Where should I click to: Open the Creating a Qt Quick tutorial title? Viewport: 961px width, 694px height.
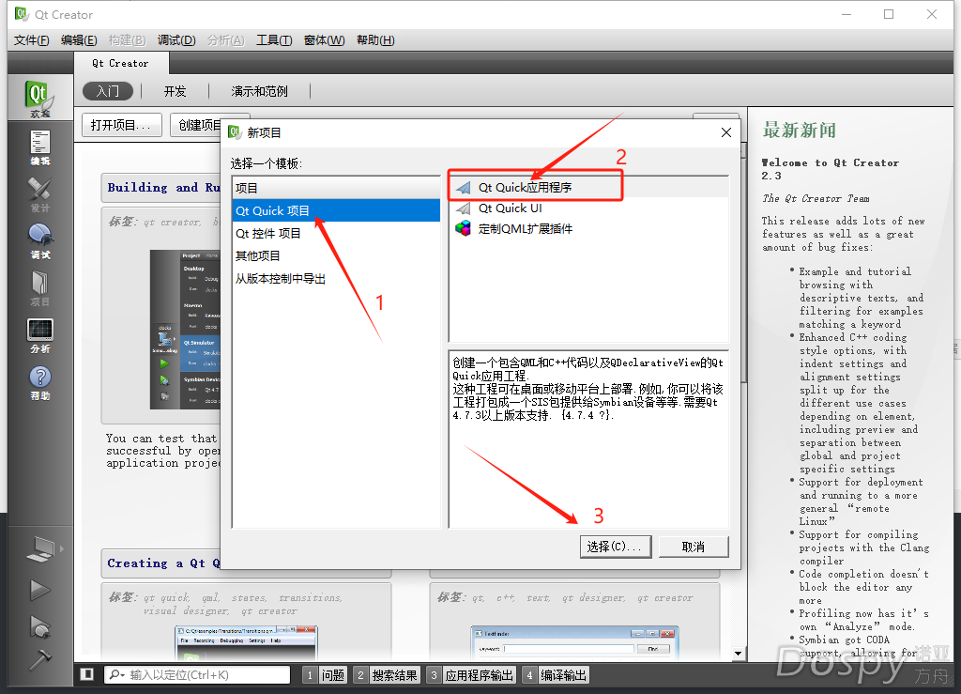(x=163, y=563)
